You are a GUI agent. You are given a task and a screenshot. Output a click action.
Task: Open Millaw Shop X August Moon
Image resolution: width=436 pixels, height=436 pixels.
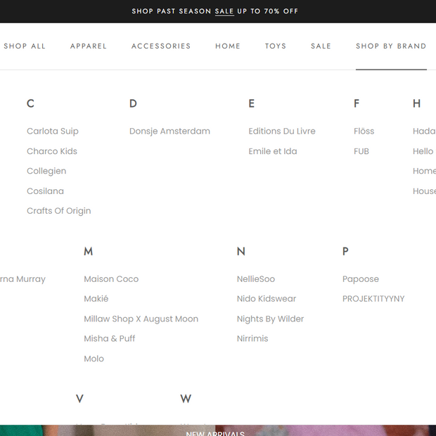pyautogui.click(x=141, y=319)
